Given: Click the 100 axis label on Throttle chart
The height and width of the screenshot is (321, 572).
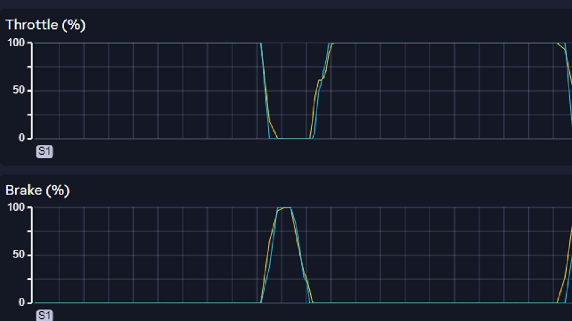Looking at the screenshot, I should pyautogui.click(x=16, y=43).
